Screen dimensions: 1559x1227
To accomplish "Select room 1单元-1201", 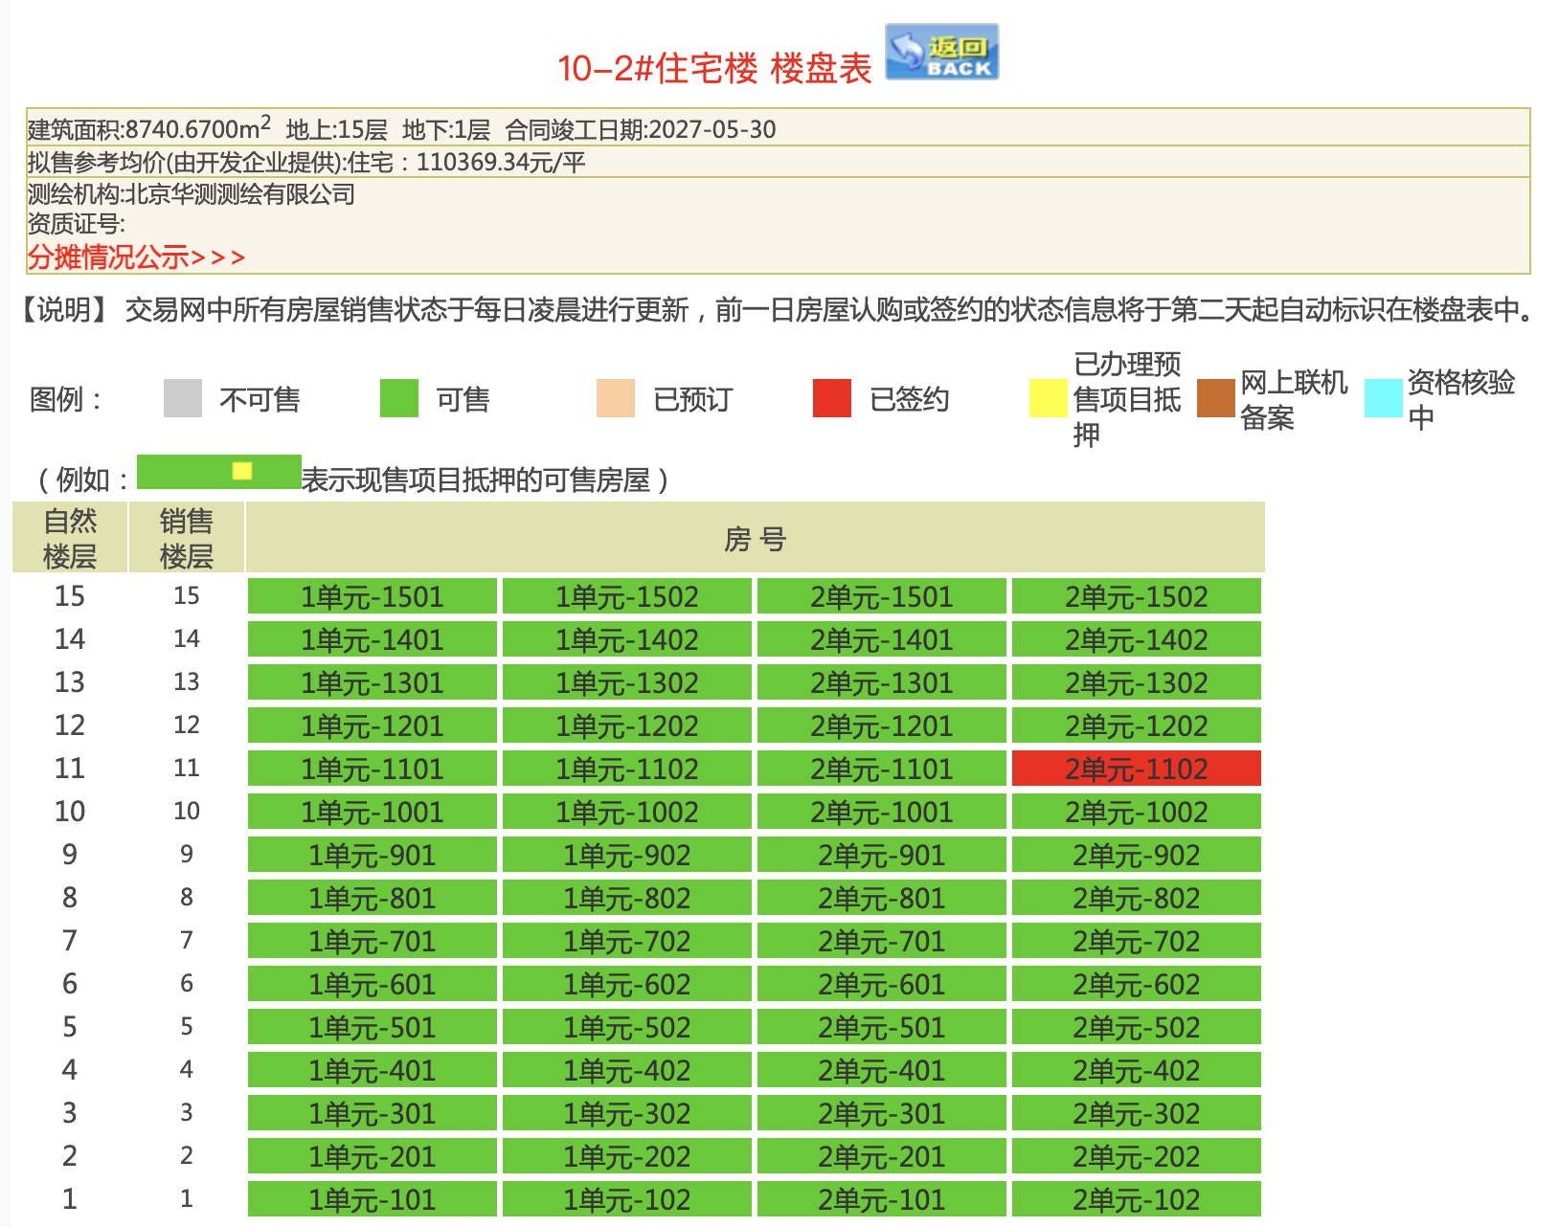I will pos(373,725).
